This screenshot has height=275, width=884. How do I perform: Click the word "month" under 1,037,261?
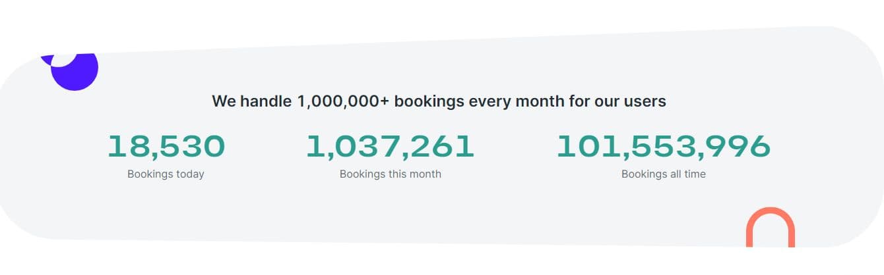tap(426, 174)
